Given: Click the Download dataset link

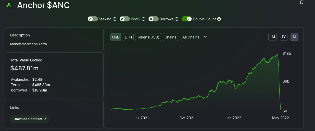Looking at the screenshot, I should (x=30, y=119).
